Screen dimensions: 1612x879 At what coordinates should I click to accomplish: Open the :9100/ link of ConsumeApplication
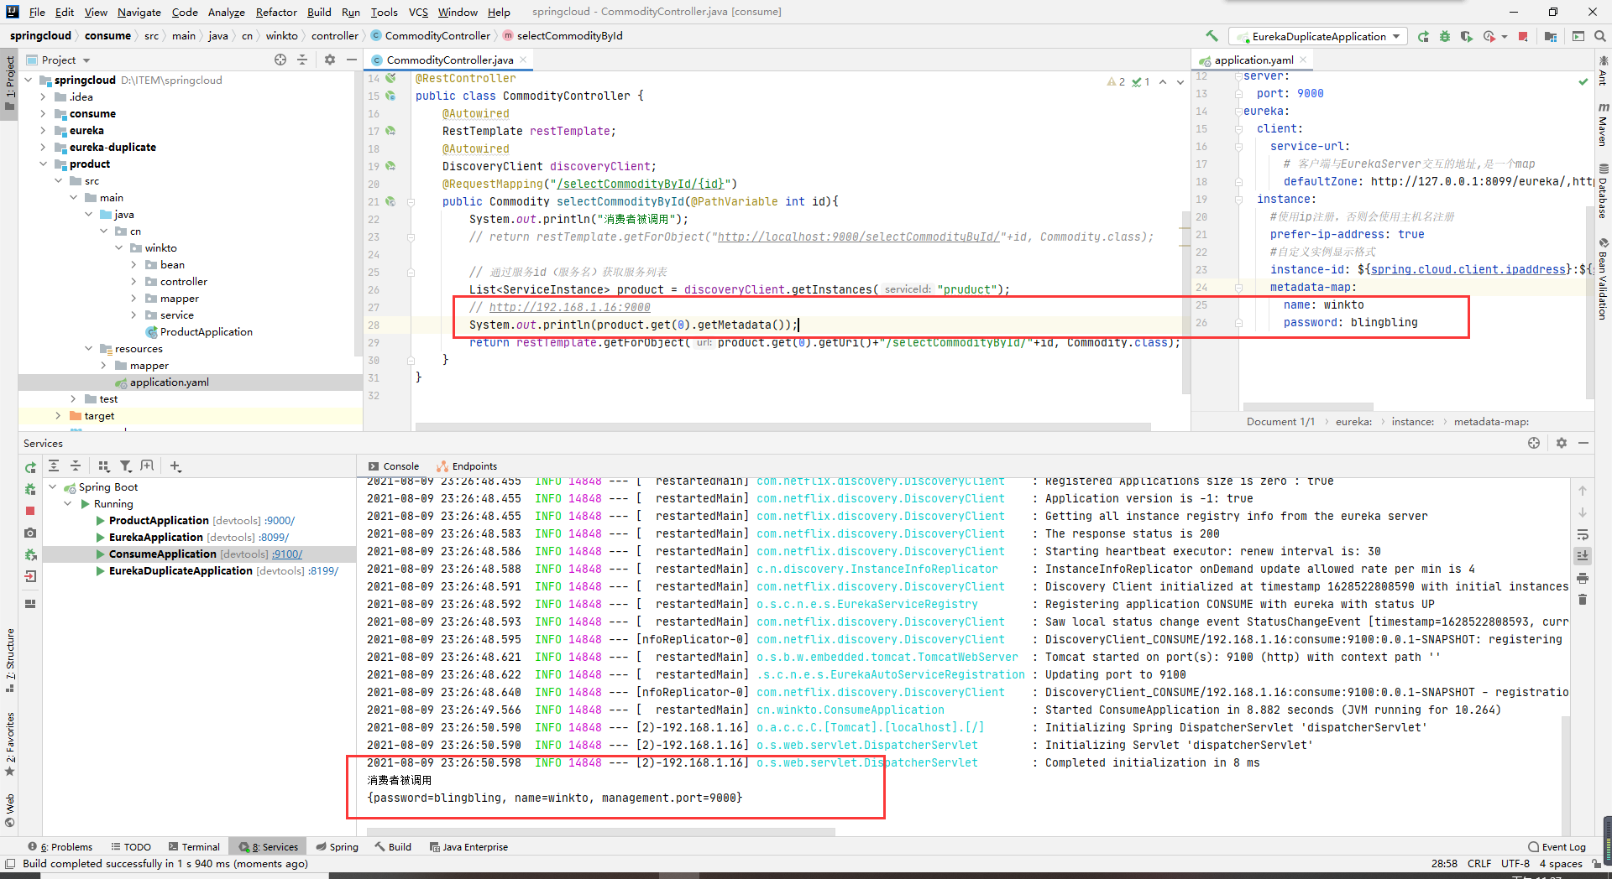(288, 554)
